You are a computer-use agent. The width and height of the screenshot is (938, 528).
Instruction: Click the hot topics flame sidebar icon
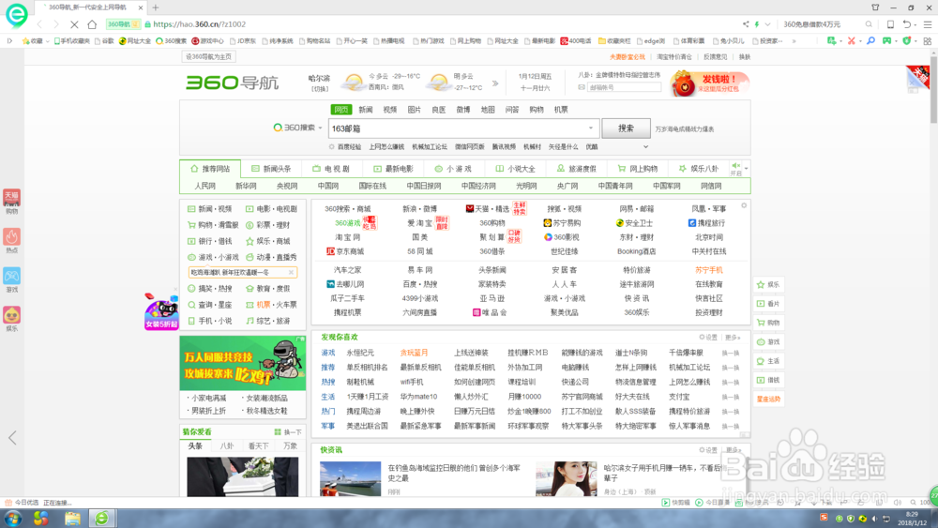[x=11, y=237]
